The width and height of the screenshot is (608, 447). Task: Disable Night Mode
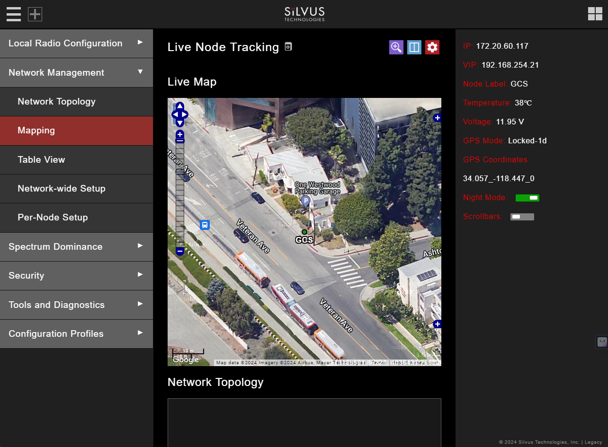pyautogui.click(x=527, y=198)
